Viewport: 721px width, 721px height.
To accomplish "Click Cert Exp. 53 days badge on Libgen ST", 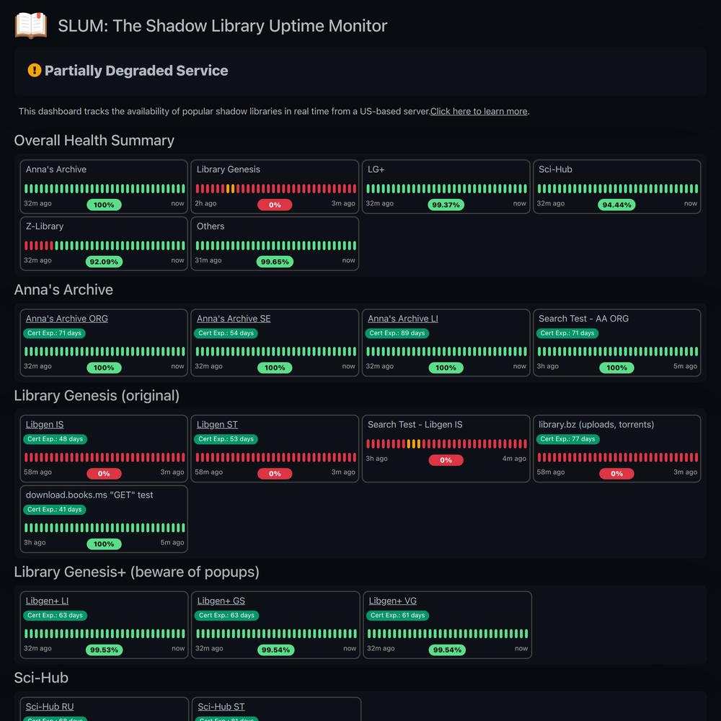I will point(226,439).
